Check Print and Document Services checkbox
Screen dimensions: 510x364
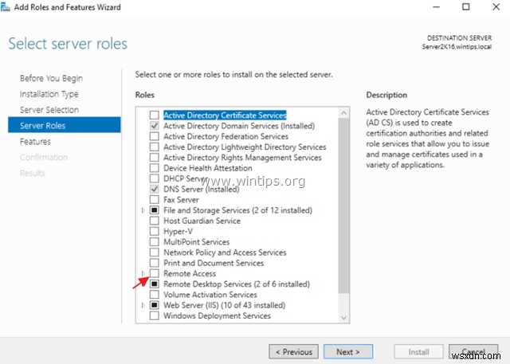154,263
